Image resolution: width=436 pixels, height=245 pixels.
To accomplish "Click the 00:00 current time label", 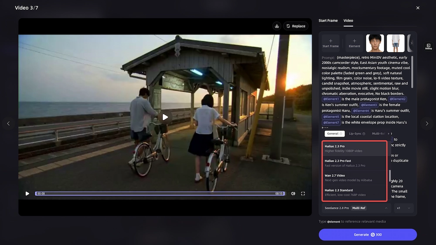I will coord(41,194).
